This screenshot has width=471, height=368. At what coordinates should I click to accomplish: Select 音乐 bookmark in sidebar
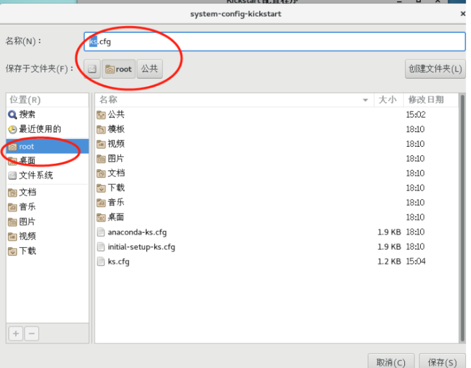point(47,207)
